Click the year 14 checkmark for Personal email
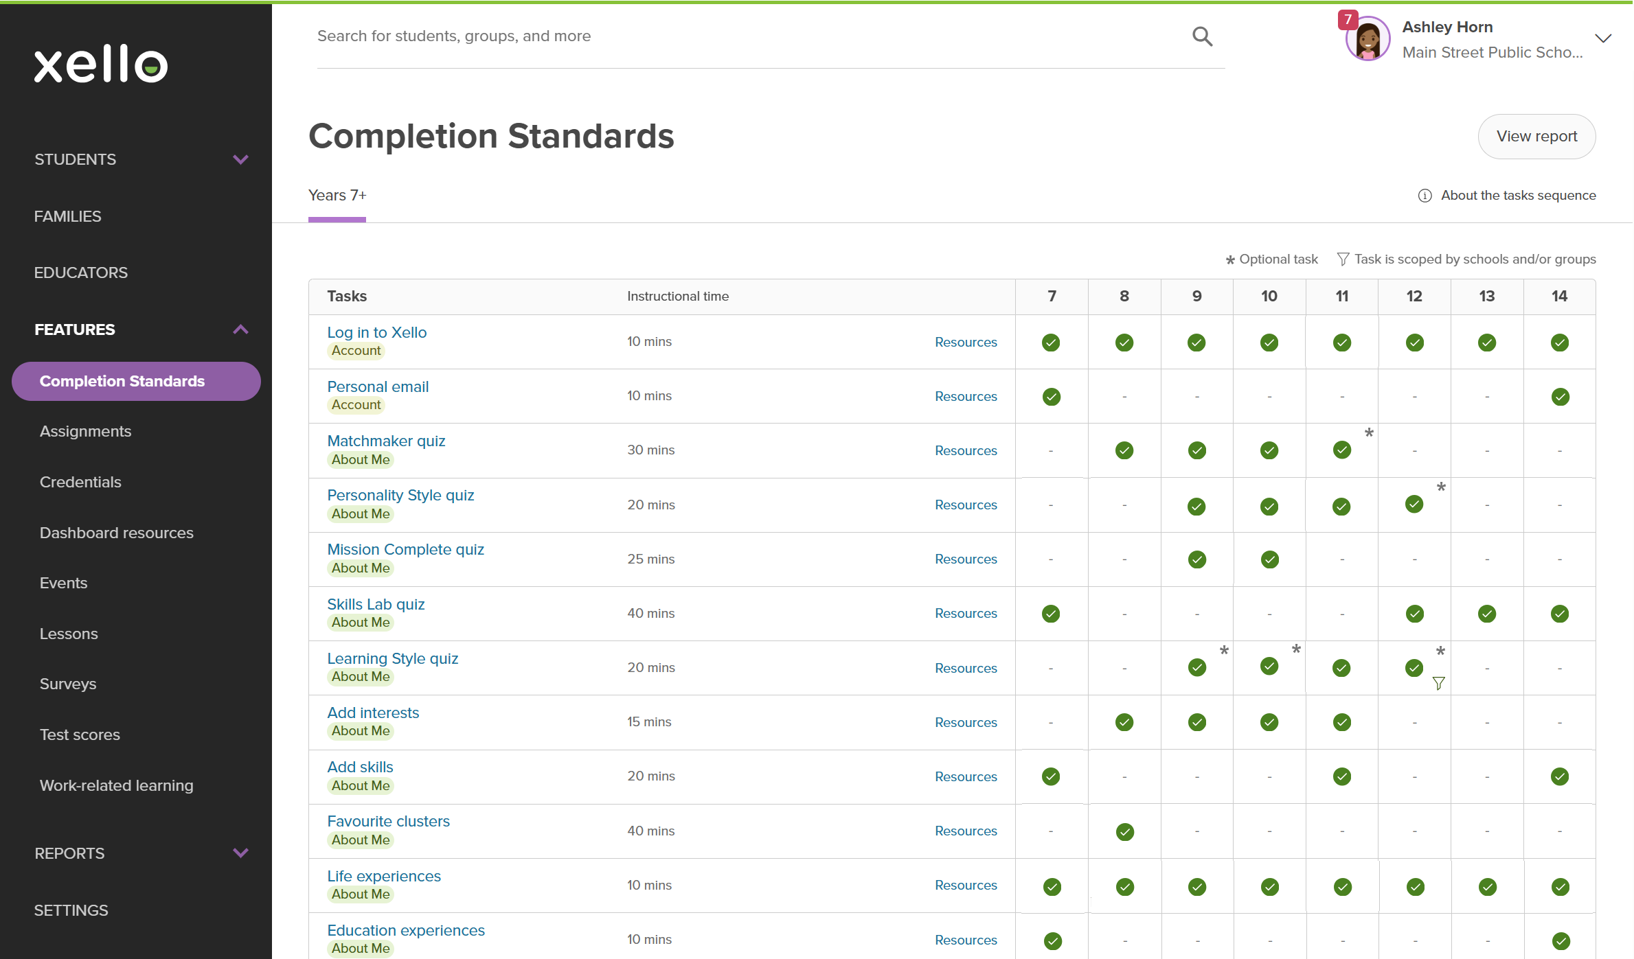The height and width of the screenshot is (959, 1634). [1560, 397]
